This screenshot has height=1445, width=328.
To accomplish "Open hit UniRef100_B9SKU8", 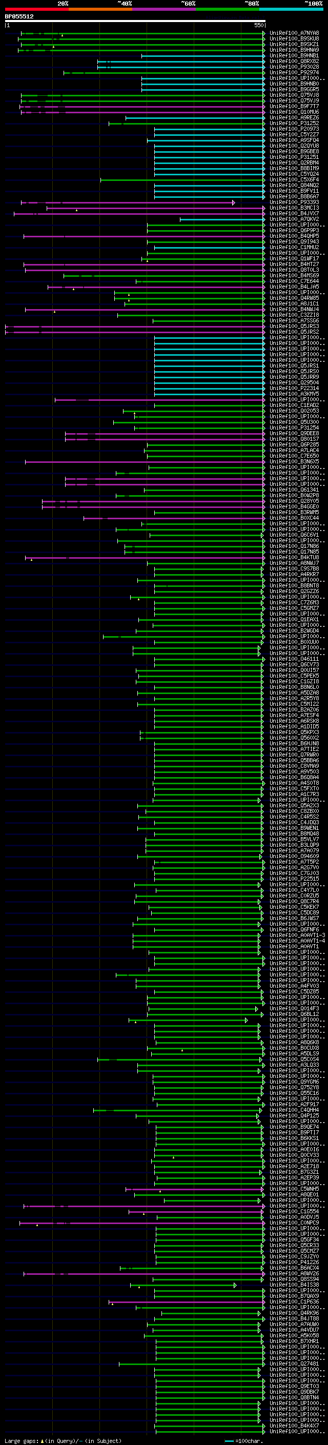I will pos(294,39).
